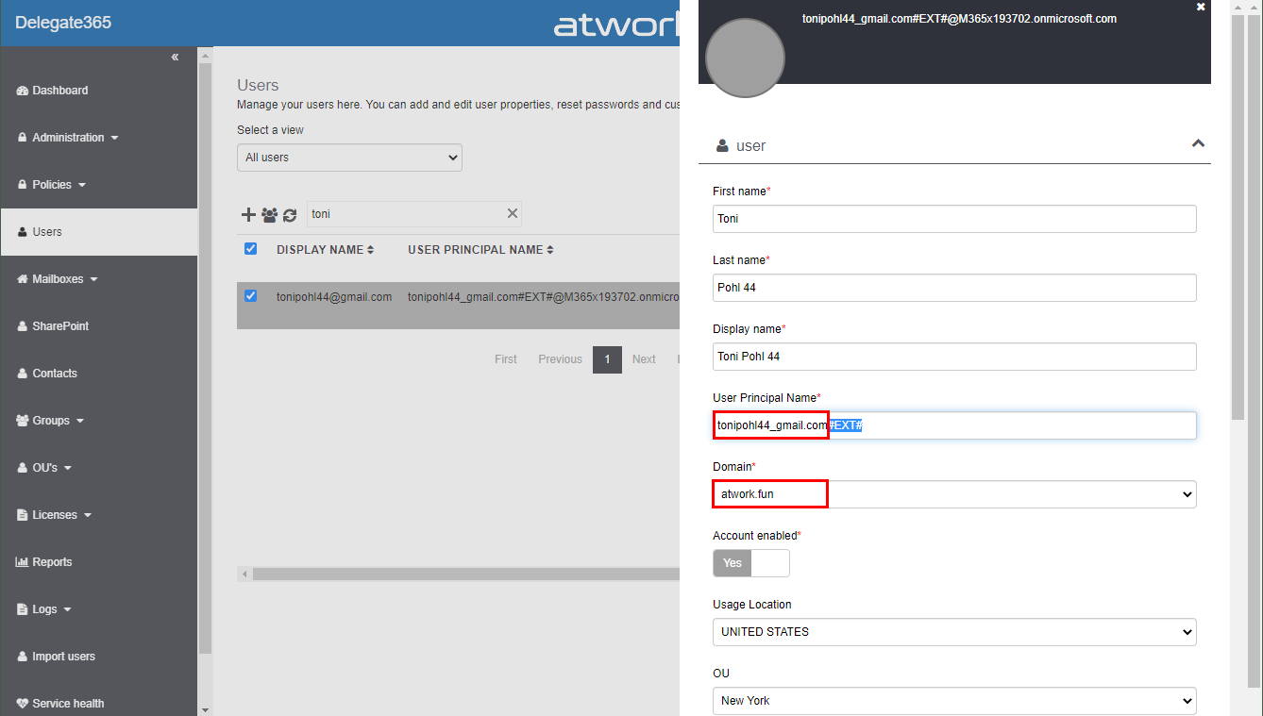Click the bulk users group icon

click(x=269, y=215)
